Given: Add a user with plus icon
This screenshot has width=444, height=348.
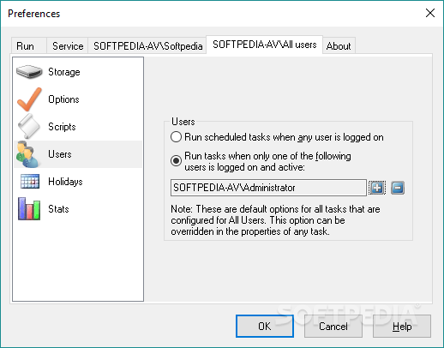Looking at the screenshot, I should 377,188.
